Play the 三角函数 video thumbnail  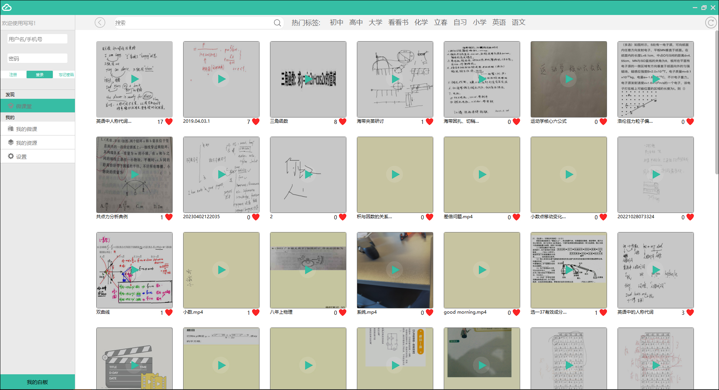pyautogui.click(x=308, y=79)
